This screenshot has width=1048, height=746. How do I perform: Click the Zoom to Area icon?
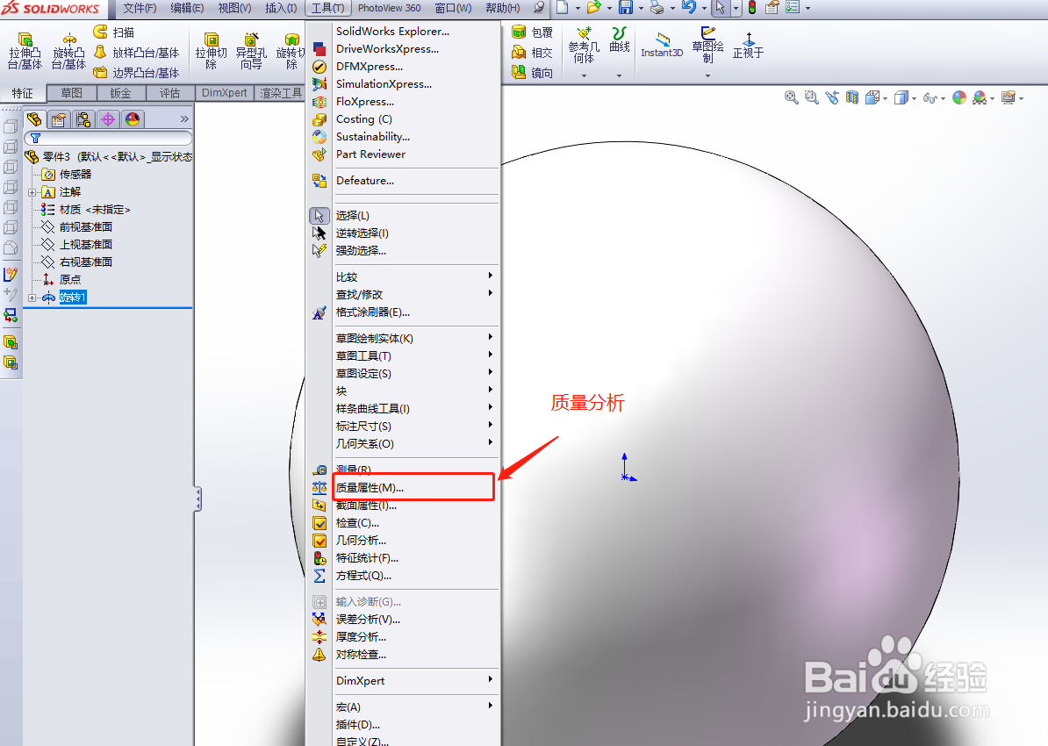tap(811, 97)
